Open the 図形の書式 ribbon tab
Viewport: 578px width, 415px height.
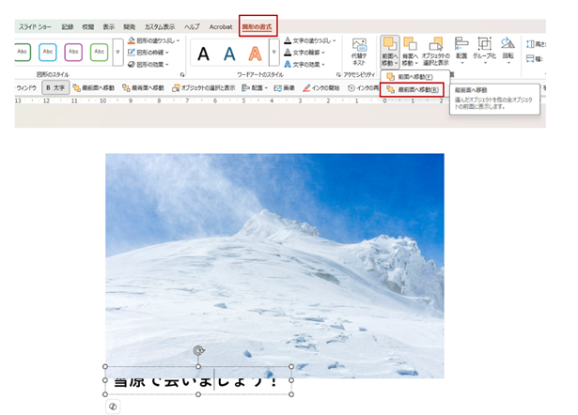point(257,26)
